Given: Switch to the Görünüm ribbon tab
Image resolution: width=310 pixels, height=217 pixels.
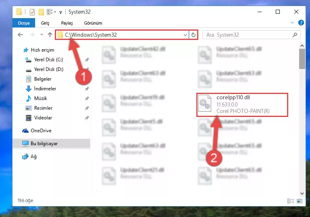Looking at the screenshot, I should [x=93, y=23].
